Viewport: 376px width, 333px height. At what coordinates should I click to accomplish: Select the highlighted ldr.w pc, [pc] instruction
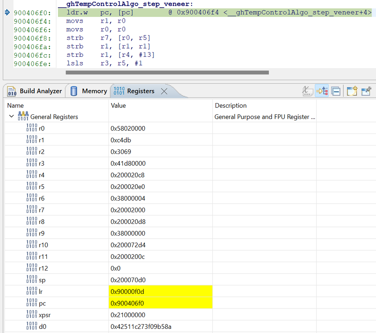click(215, 12)
